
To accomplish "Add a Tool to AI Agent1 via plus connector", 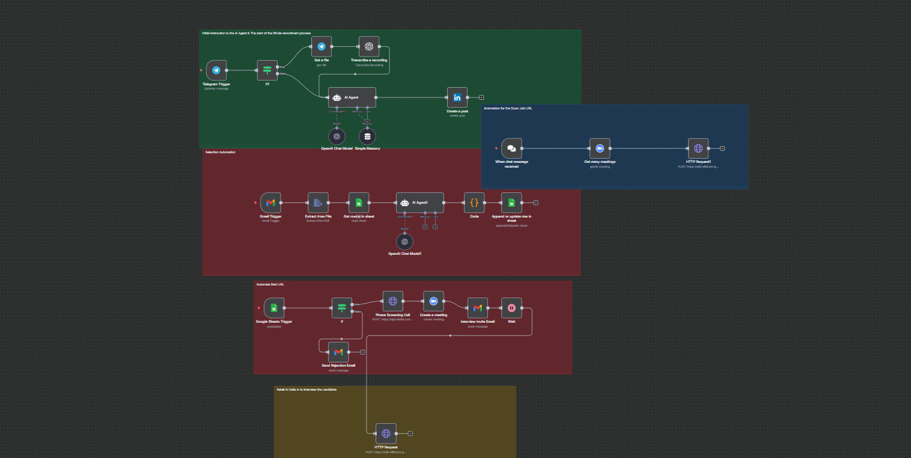I will tap(434, 227).
